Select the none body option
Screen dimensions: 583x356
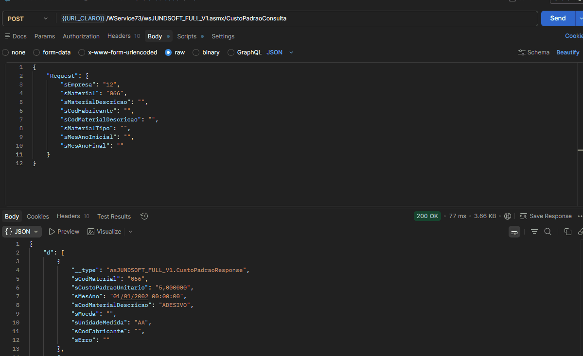pos(14,52)
